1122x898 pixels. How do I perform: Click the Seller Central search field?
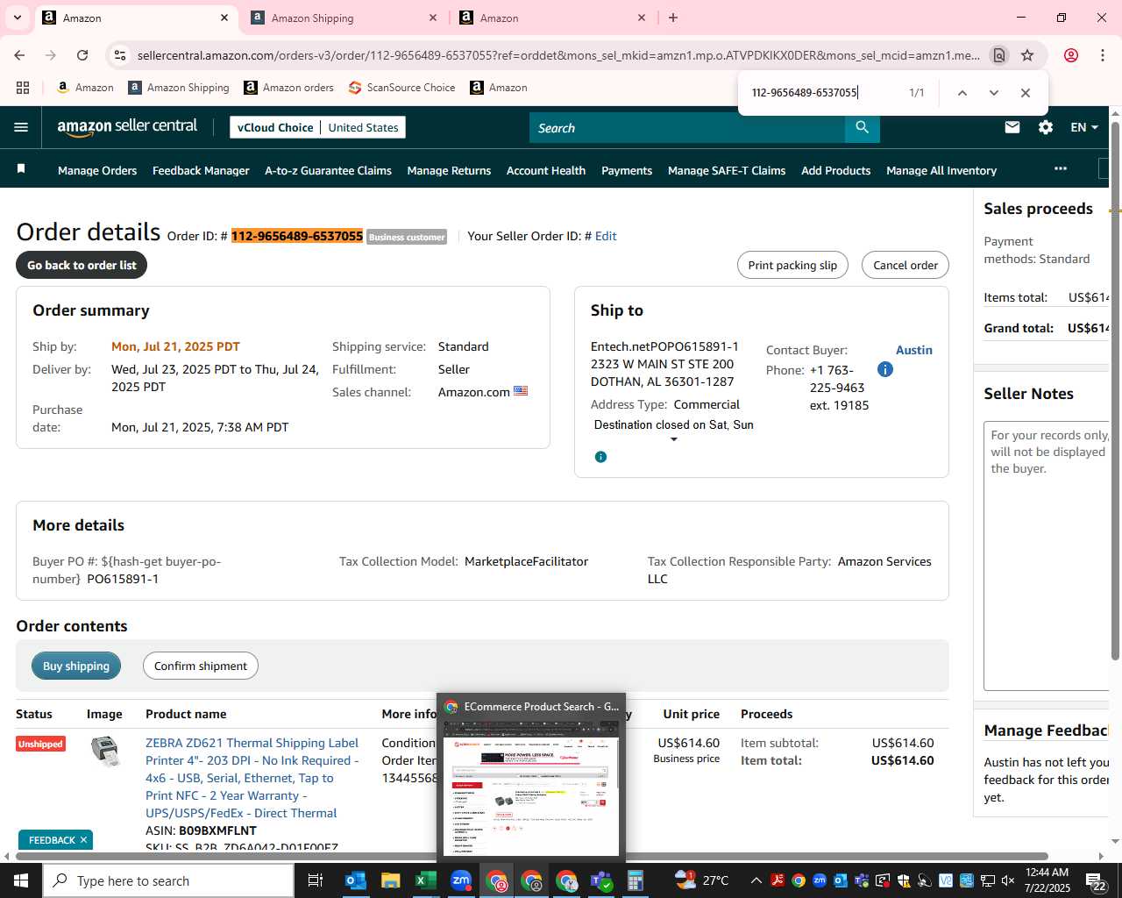pyautogui.click(x=687, y=128)
